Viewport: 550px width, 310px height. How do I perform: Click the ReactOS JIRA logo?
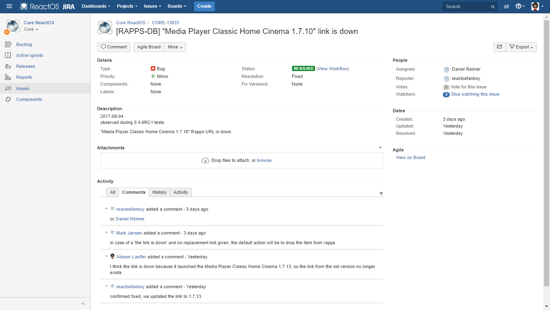click(47, 6)
